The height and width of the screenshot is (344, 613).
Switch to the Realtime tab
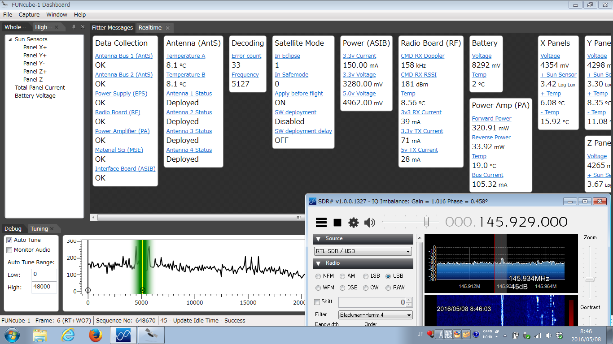pos(150,28)
